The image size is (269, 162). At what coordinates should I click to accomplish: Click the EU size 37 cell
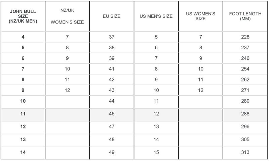pyautogui.click(x=112, y=37)
